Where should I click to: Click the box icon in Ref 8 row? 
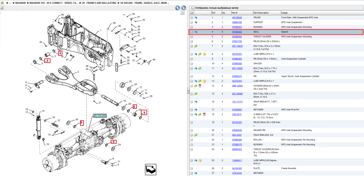point(204,54)
